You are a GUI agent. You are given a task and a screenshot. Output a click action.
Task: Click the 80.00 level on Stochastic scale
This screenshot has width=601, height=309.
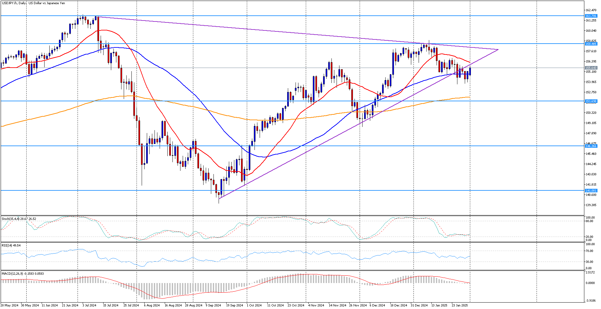click(589, 221)
